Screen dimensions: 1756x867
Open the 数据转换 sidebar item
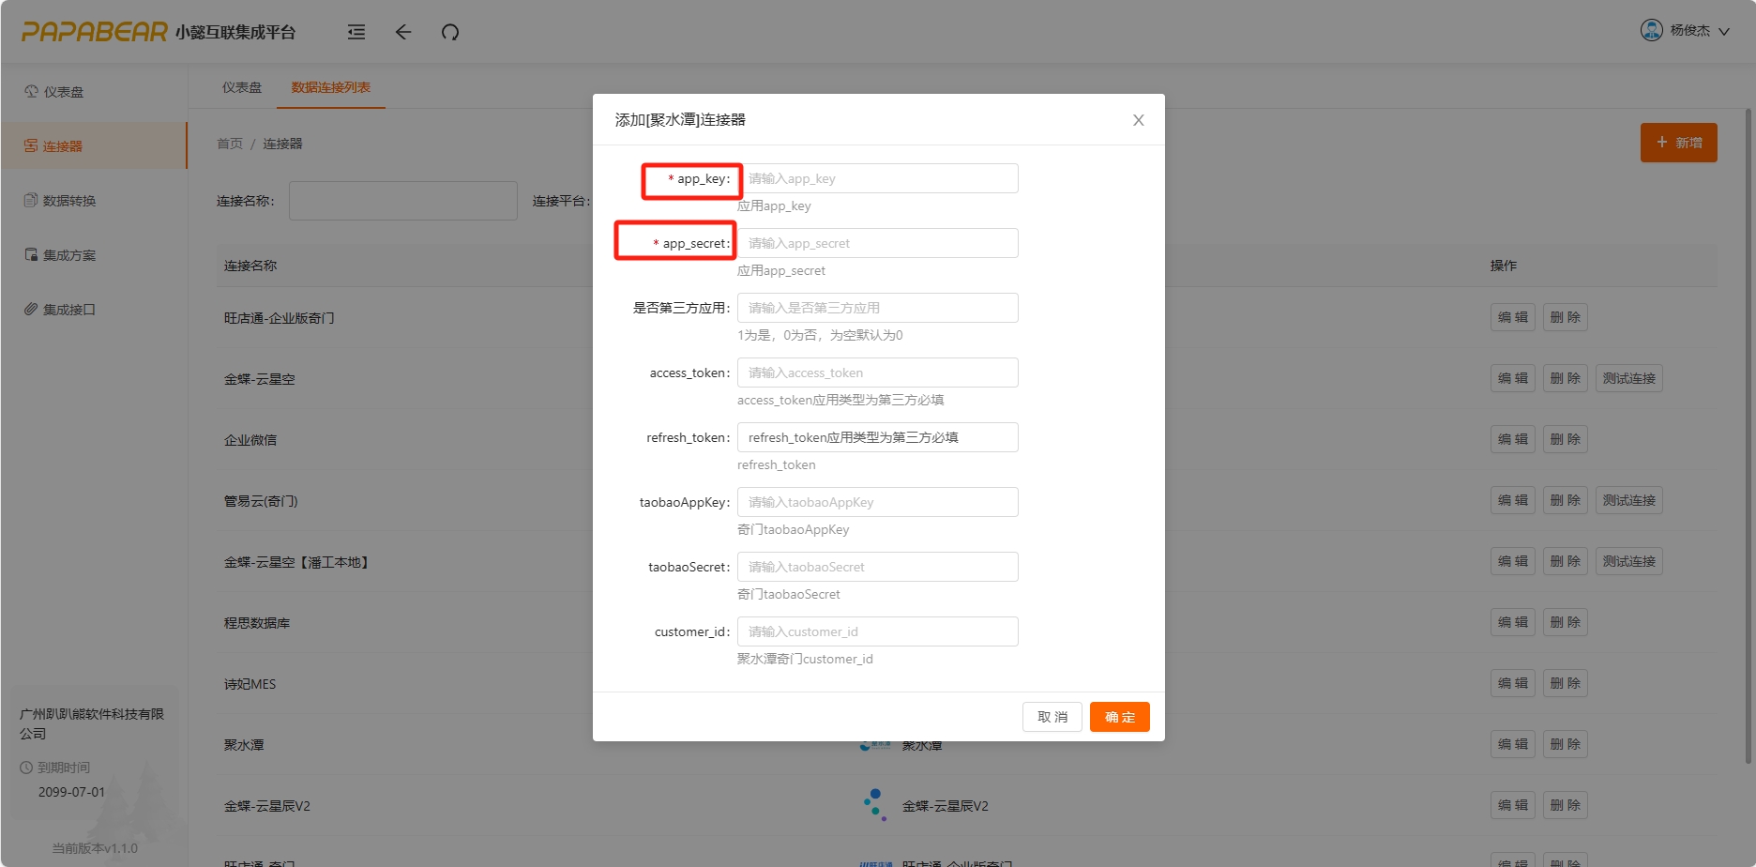[69, 201]
